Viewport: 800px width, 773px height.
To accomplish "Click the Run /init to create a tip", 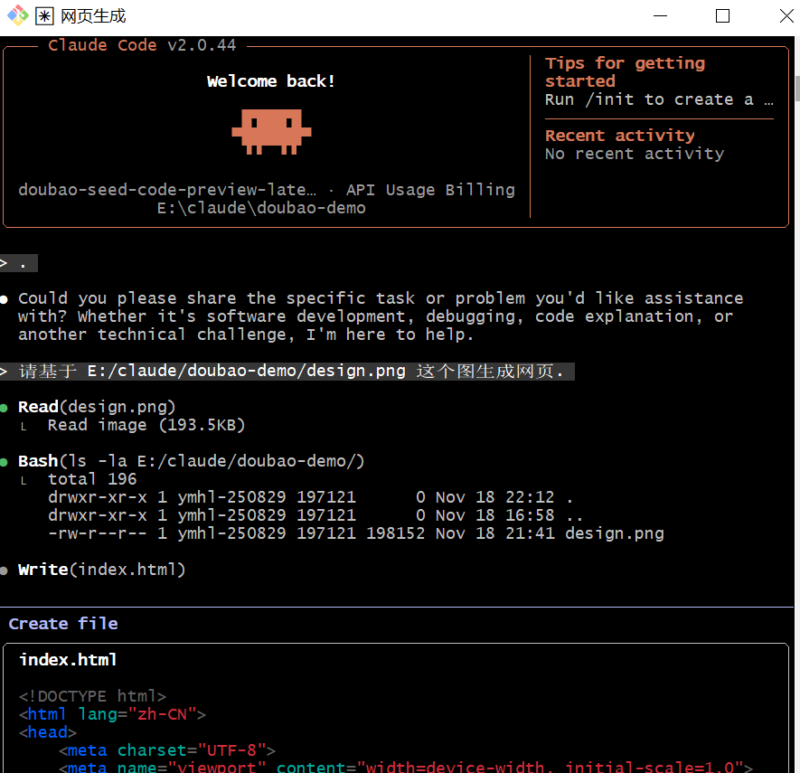I will [x=659, y=99].
